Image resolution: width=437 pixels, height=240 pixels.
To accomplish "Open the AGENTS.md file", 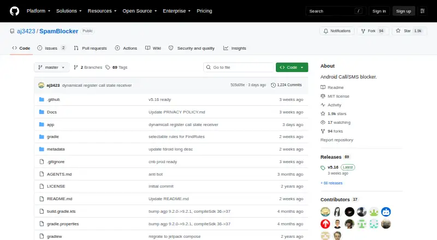I will click(60, 174).
